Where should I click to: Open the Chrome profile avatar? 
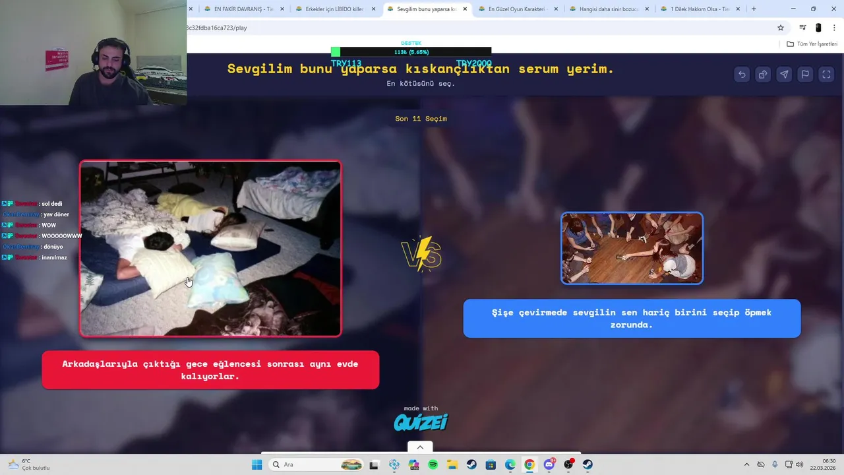tap(818, 28)
